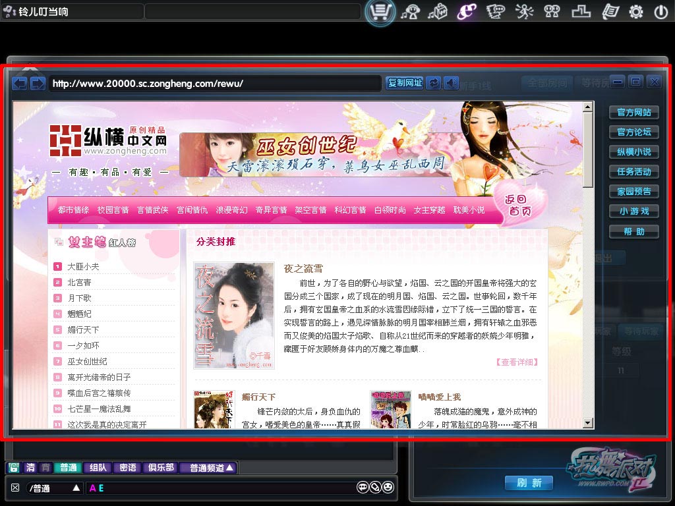Open ranked book 一夕如环
Viewport: 675px width, 506px height.
(83, 345)
